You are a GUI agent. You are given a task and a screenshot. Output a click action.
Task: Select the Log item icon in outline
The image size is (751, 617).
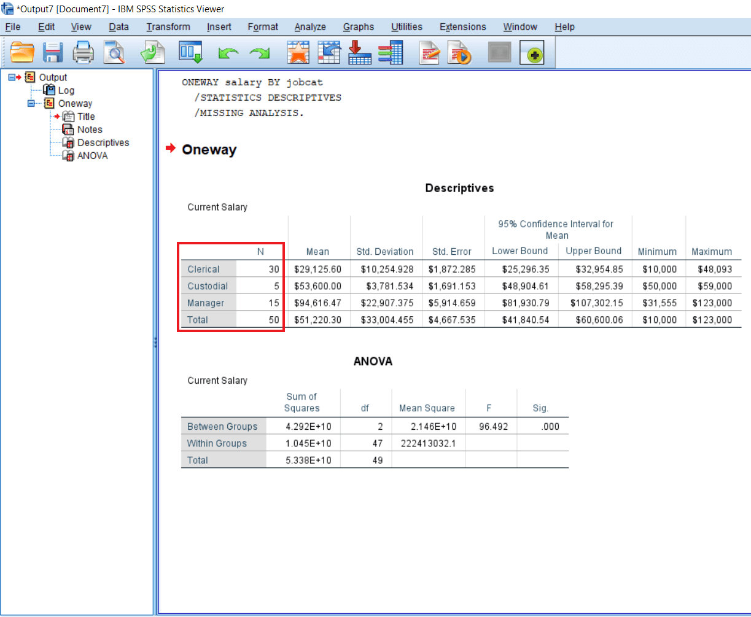click(x=49, y=90)
